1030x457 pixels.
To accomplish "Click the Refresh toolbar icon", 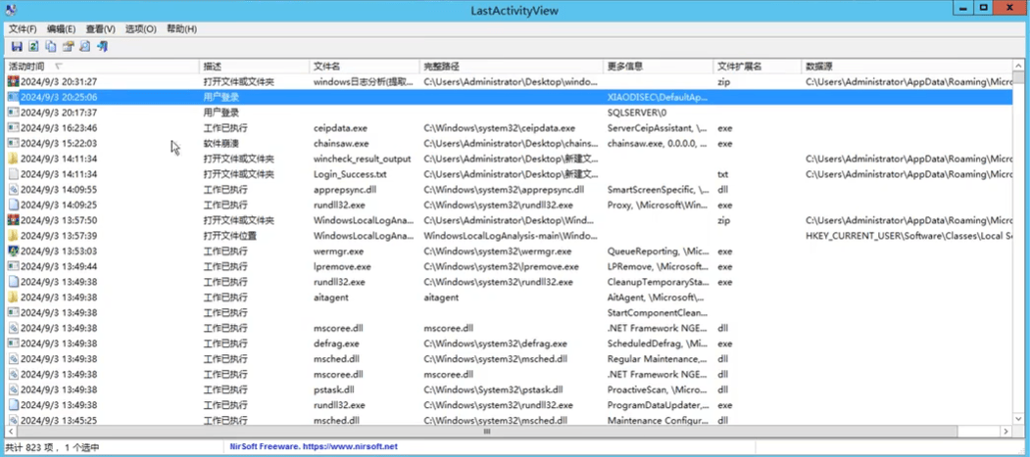I will [33, 46].
